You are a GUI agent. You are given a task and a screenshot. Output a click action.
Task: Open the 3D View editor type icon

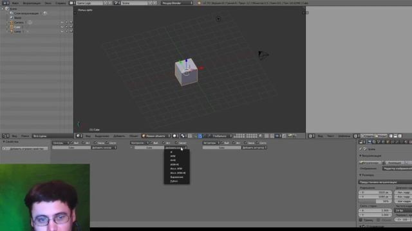(x=79, y=135)
